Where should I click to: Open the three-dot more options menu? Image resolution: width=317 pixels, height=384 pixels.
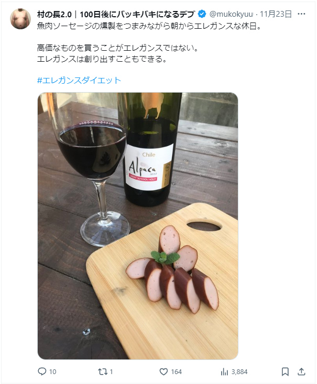pyautogui.click(x=301, y=14)
